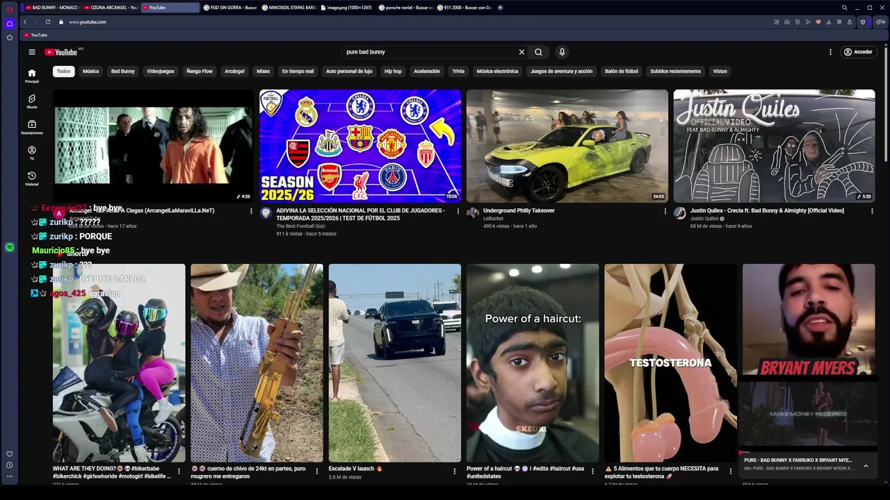Switch to the OZUNA ARCANGEL browser tab
This screenshot has width=890, height=500.
pyautogui.click(x=111, y=8)
